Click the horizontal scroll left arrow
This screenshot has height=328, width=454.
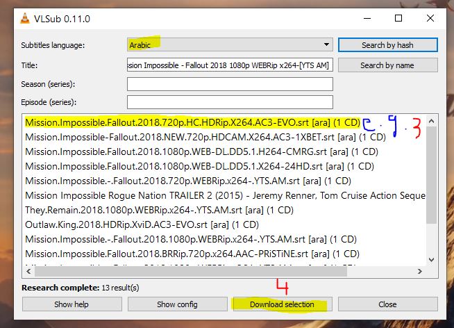(x=28, y=272)
